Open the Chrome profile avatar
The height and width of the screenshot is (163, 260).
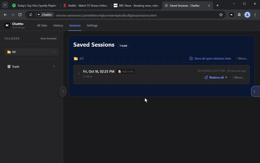247,15
